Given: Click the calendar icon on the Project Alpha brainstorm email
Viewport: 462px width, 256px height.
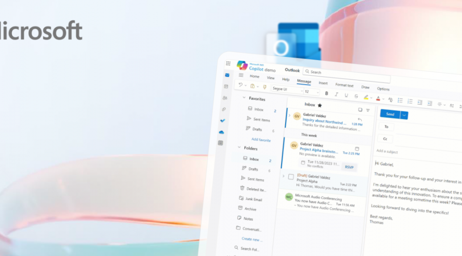Looking at the screenshot, I should (x=357, y=148).
